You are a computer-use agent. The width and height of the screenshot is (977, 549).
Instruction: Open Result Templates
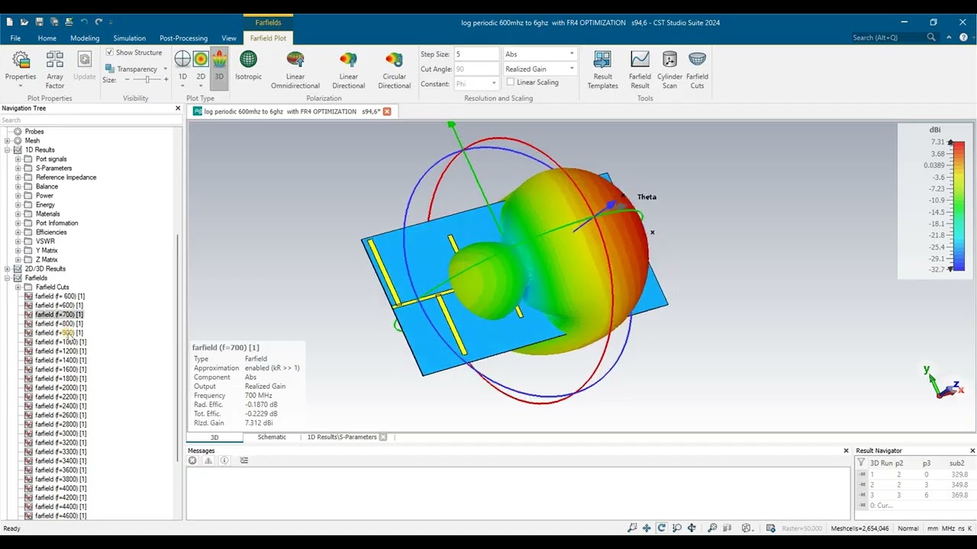pyautogui.click(x=602, y=70)
